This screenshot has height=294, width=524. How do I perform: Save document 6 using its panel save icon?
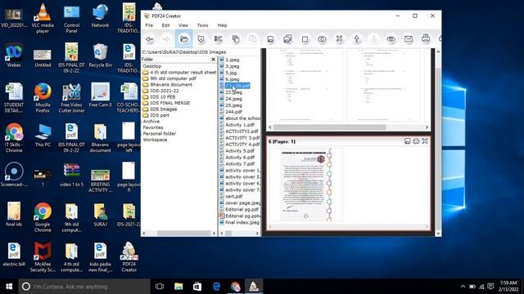pos(408,141)
